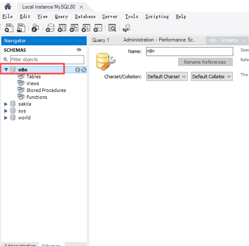Click the schema Name input field
The width and height of the screenshot is (249, 246).
(x=190, y=51)
